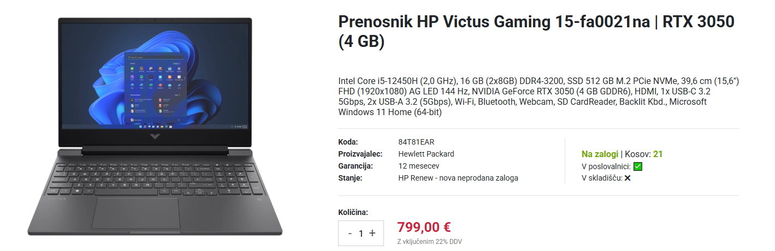Click the green checkmark beside V poslovalnici

[x=638, y=166]
